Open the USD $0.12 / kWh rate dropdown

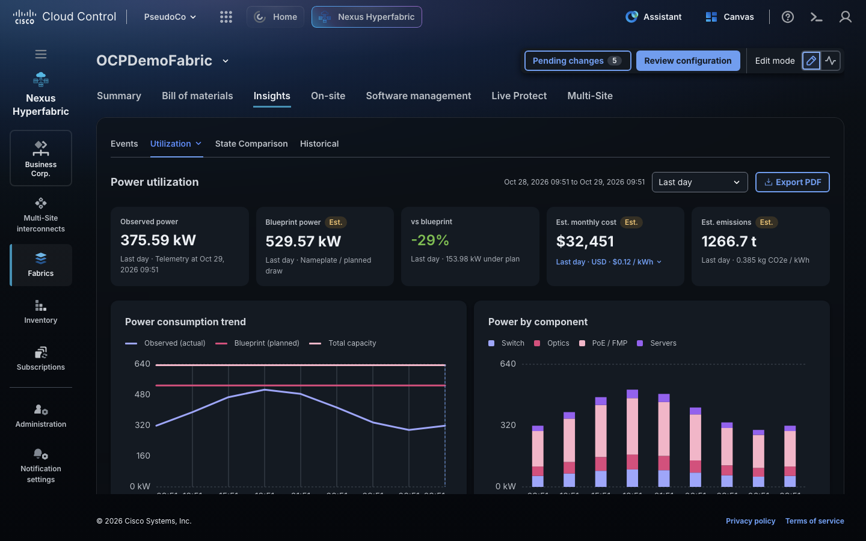[x=609, y=262]
